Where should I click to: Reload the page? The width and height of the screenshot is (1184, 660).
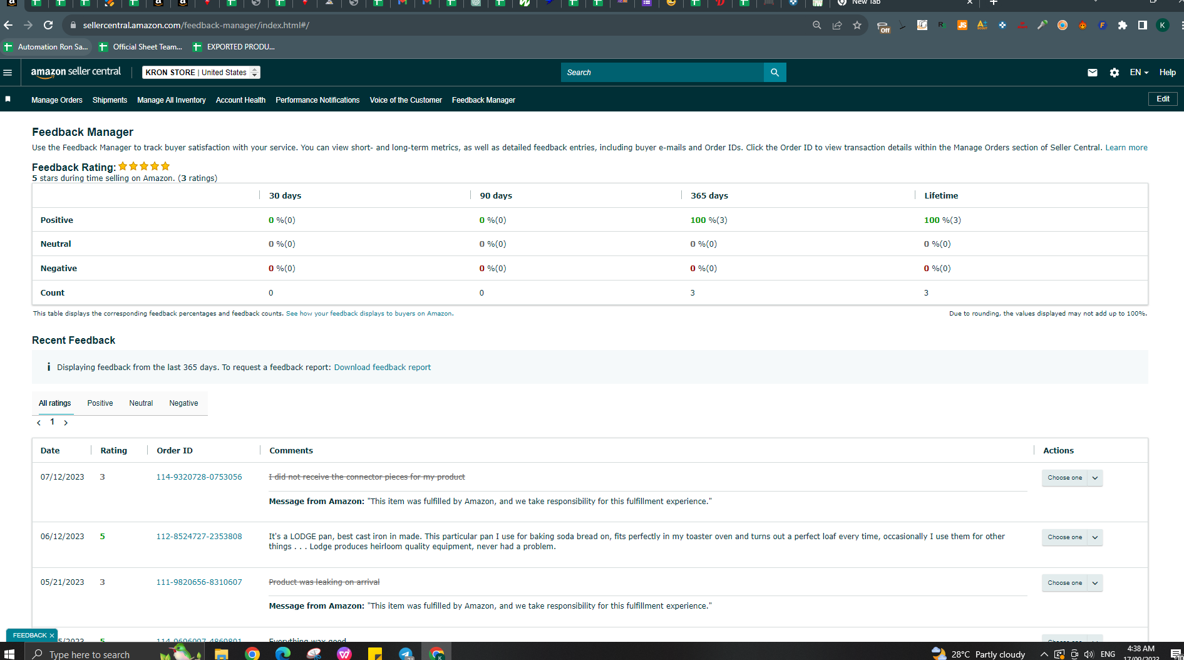(48, 25)
